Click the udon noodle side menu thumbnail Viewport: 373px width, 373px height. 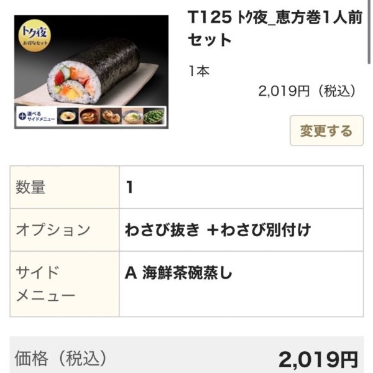[x=132, y=116]
